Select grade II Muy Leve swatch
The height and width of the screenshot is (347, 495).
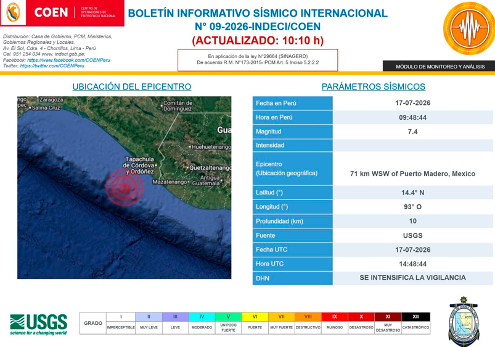pos(149,317)
